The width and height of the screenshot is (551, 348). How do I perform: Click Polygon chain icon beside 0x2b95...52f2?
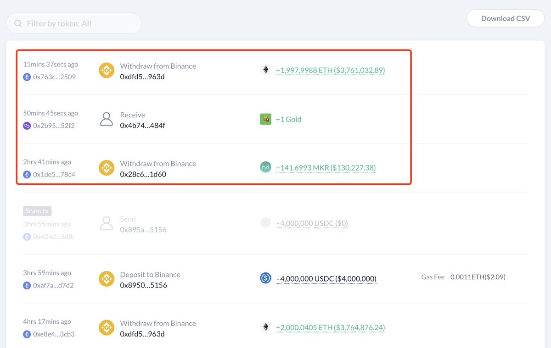point(27,126)
